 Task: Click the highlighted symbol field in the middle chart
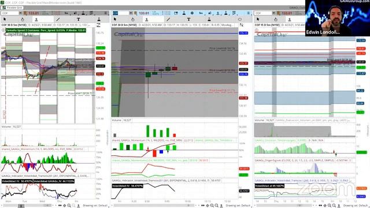click(121, 13)
